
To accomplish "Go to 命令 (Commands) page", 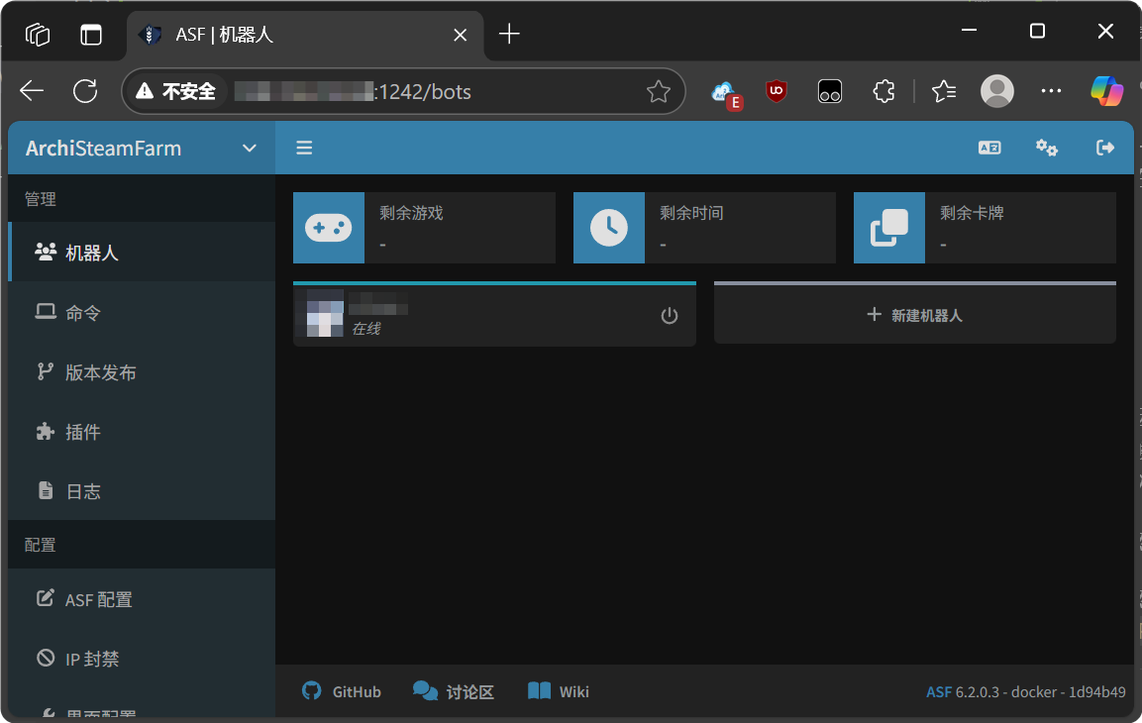I will coord(83,313).
